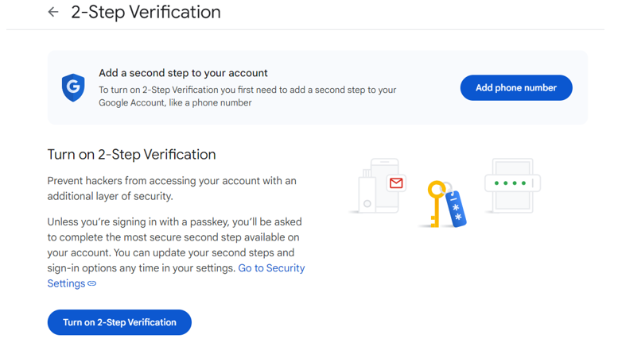Click the Prevent hackers description text
This screenshot has width=618, height=350.
pos(172,188)
